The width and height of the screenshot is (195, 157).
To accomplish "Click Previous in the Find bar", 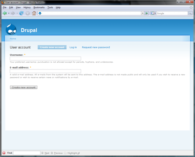I will coord(58,153).
